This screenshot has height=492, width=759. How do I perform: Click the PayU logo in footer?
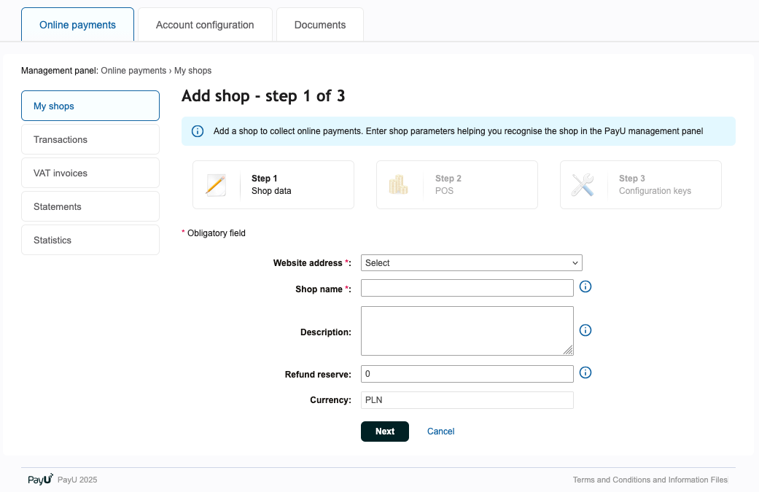40,480
